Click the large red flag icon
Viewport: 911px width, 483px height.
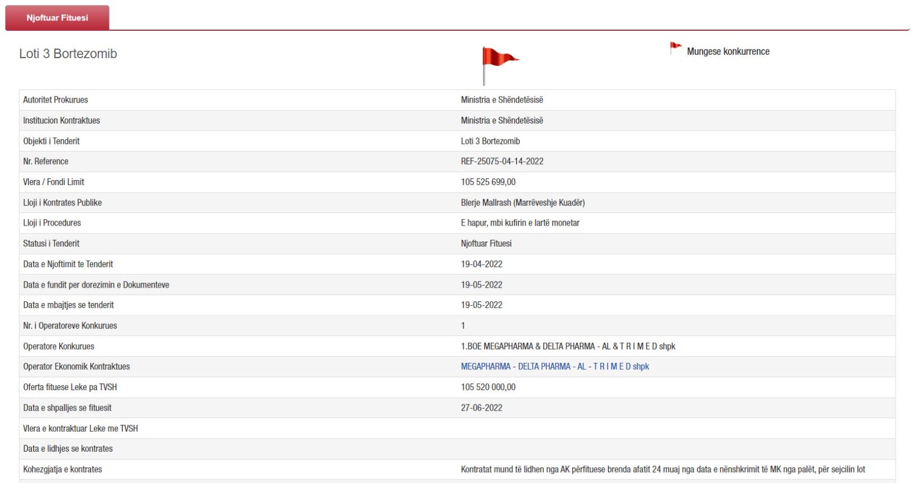(498, 59)
